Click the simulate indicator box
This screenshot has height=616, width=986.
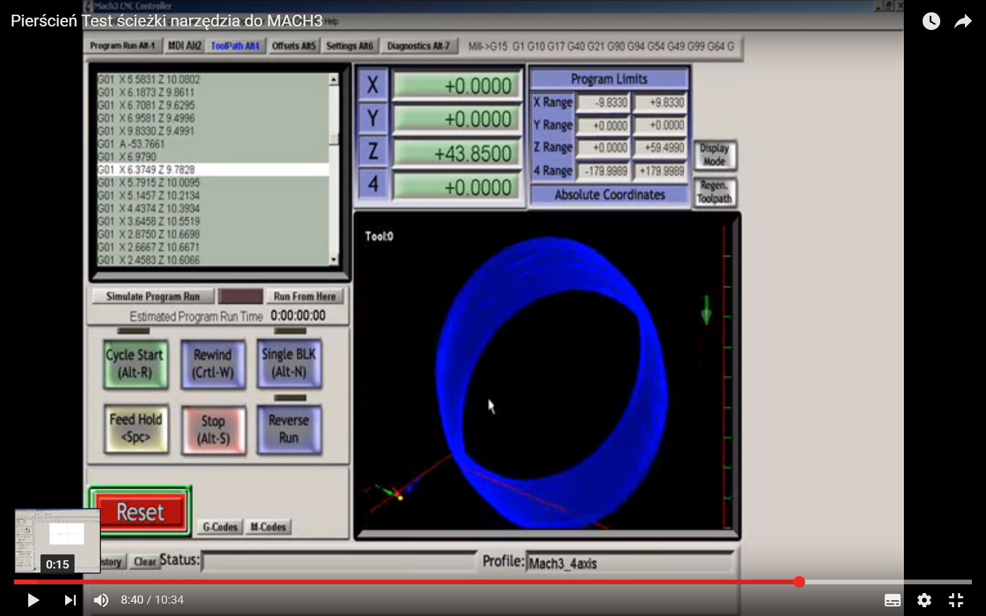(241, 296)
